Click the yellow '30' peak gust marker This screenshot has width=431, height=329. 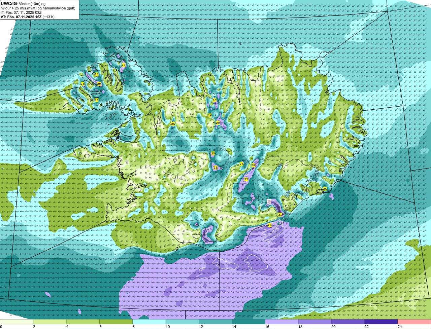click(214, 100)
